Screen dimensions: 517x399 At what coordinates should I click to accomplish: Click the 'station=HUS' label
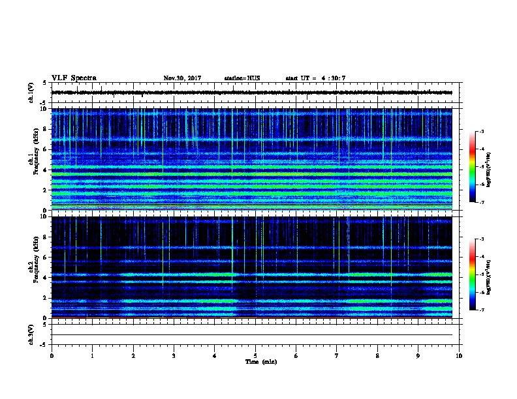(242, 78)
